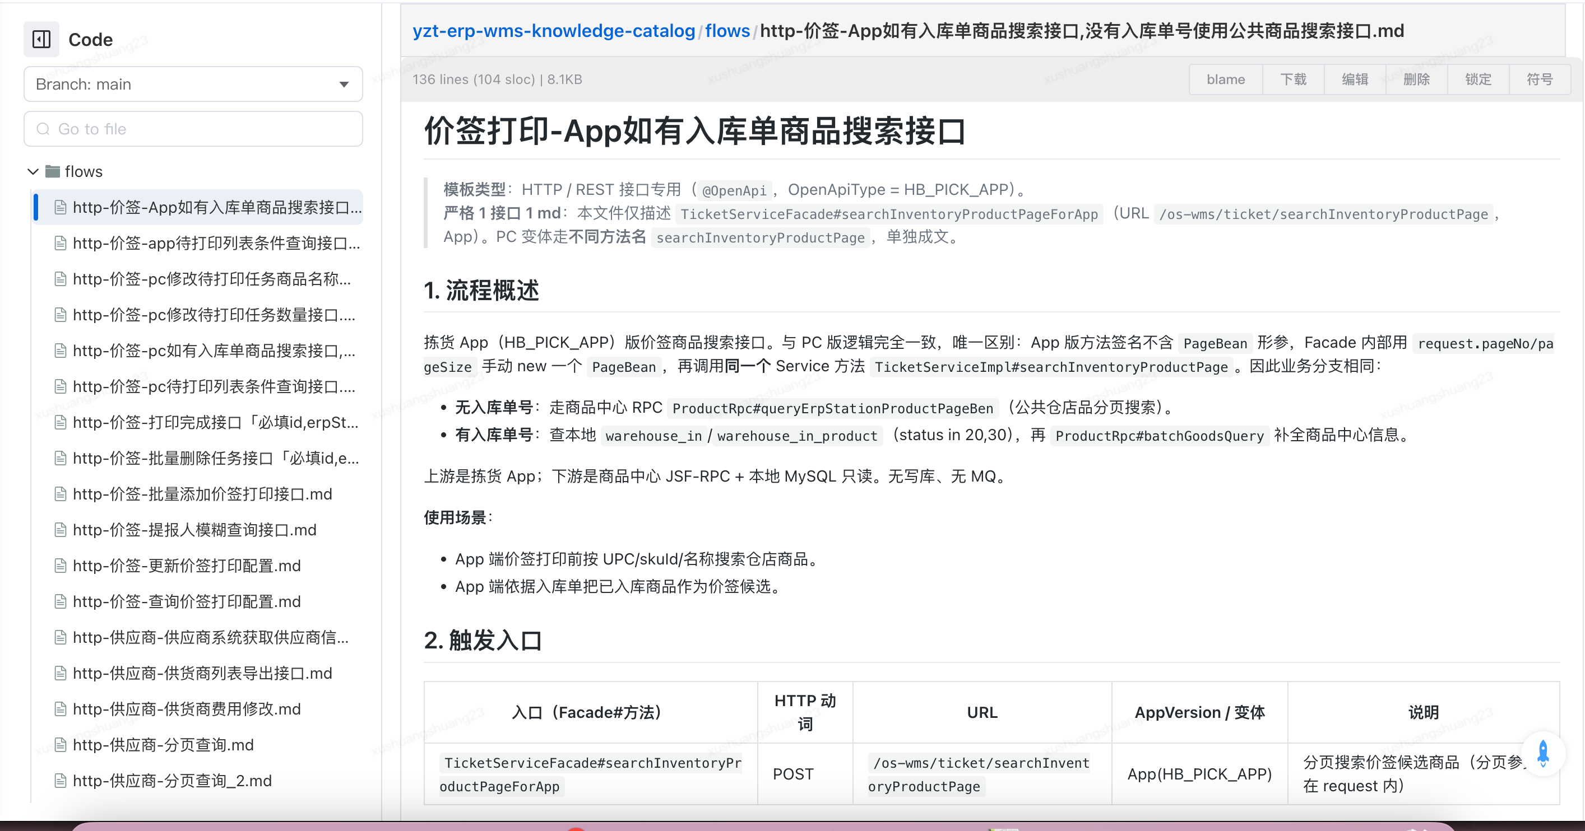This screenshot has height=831, width=1585.
Task: Click the 锁定 button
Action: coord(1478,80)
